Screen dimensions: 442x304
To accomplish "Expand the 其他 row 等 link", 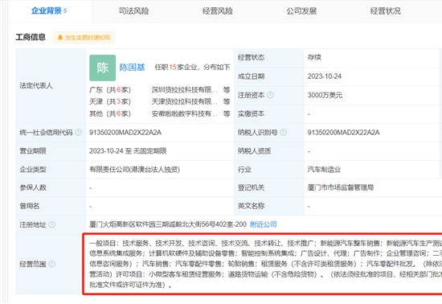I will 227,113.
